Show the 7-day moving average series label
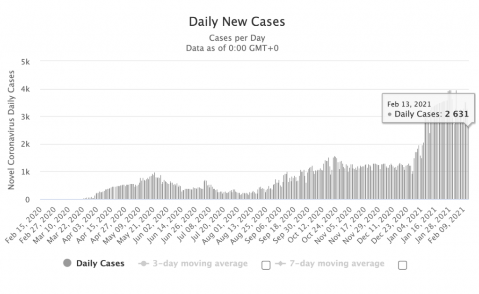The image size is (479, 294). click(337, 264)
